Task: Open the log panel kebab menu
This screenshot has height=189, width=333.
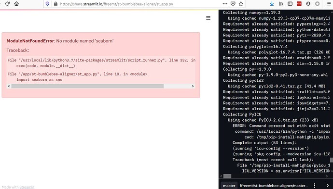Action: pos(315,186)
